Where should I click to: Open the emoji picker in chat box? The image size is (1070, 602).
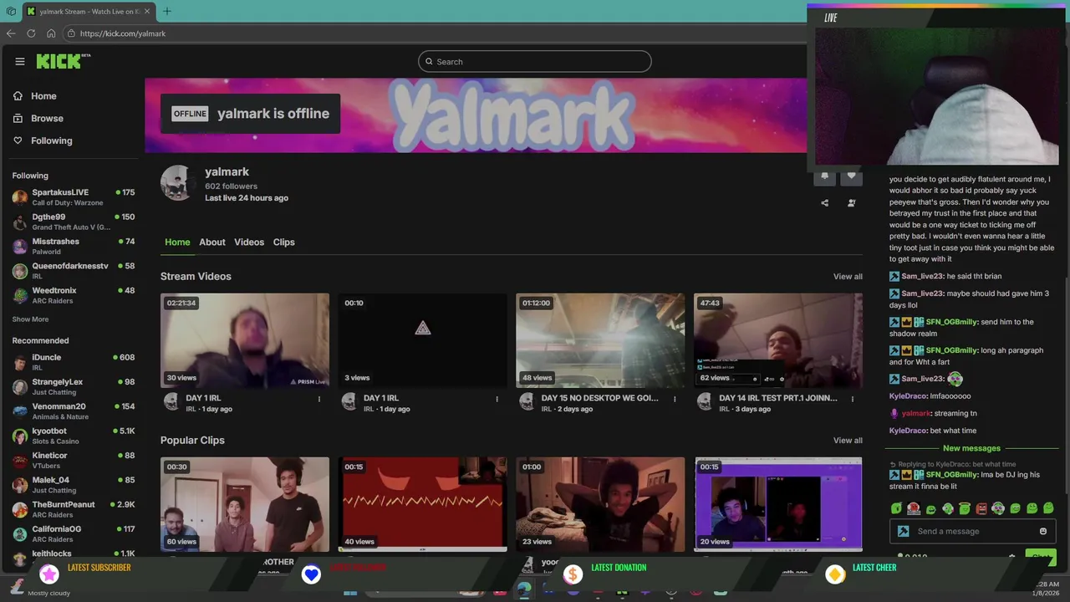(x=1042, y=531)
